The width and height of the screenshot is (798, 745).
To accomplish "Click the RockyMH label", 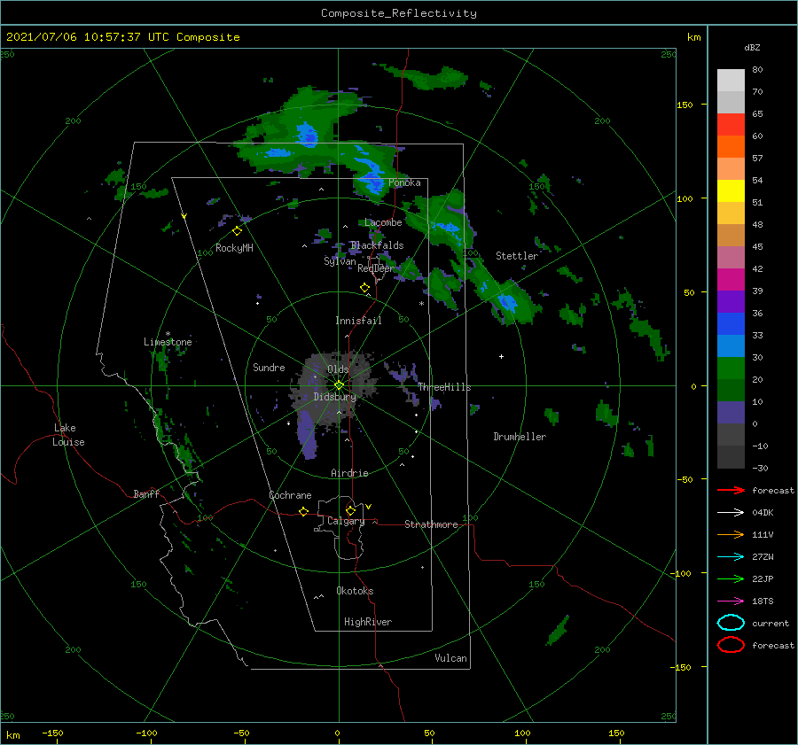I will click(234, 248).
